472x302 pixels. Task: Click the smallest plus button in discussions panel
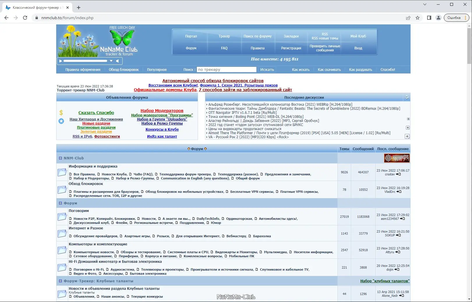point(408,119)
